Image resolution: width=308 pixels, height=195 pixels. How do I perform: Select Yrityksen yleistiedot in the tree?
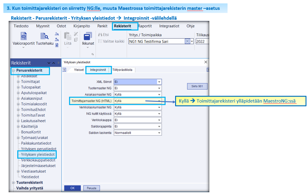pos(38,154)
